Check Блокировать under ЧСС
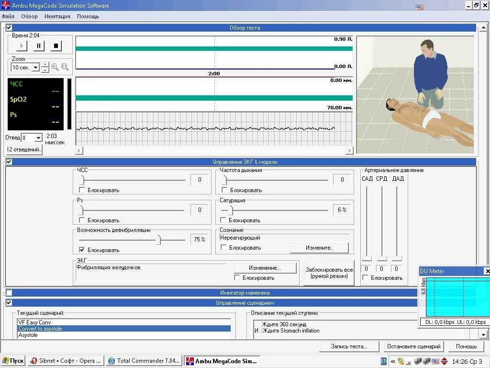The image size is (490, 368). (82, 190)
